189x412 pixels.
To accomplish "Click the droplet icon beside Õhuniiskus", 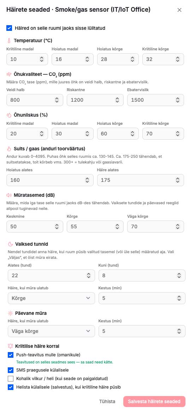I will coord(9,115).
